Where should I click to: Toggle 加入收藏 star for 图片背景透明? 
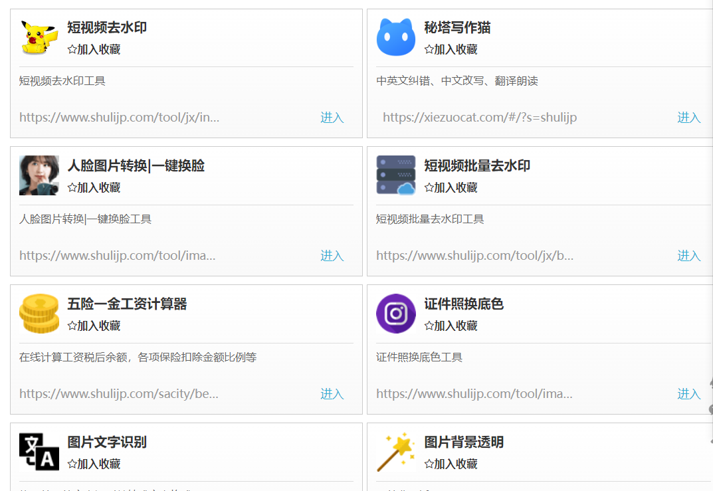point(449,464)
